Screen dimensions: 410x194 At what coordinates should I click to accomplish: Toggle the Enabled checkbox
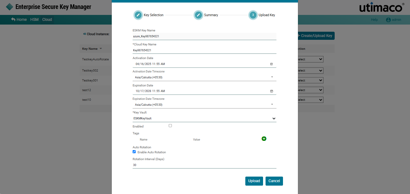click(x=170, y=126)
